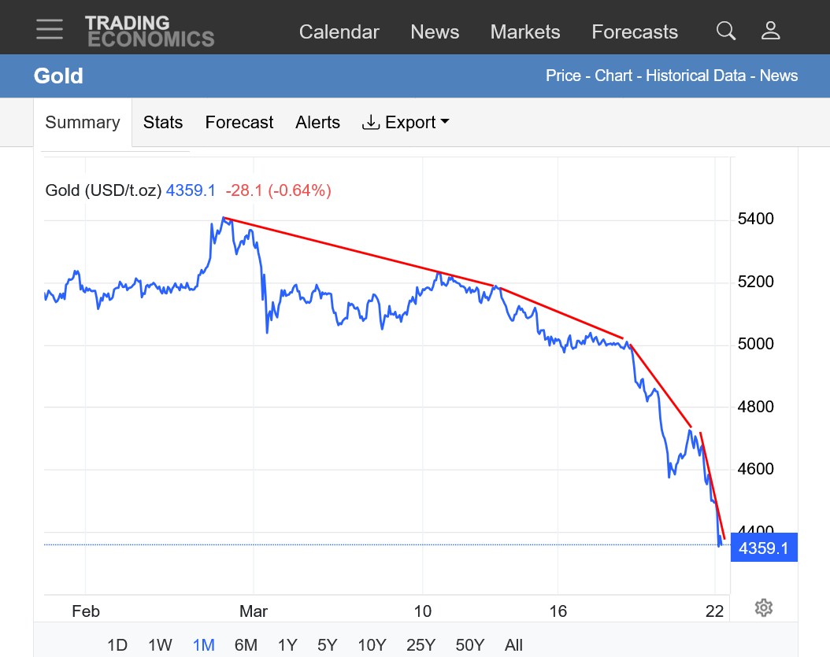Open the hamburger navigation menu

click(x=50, y=29)
